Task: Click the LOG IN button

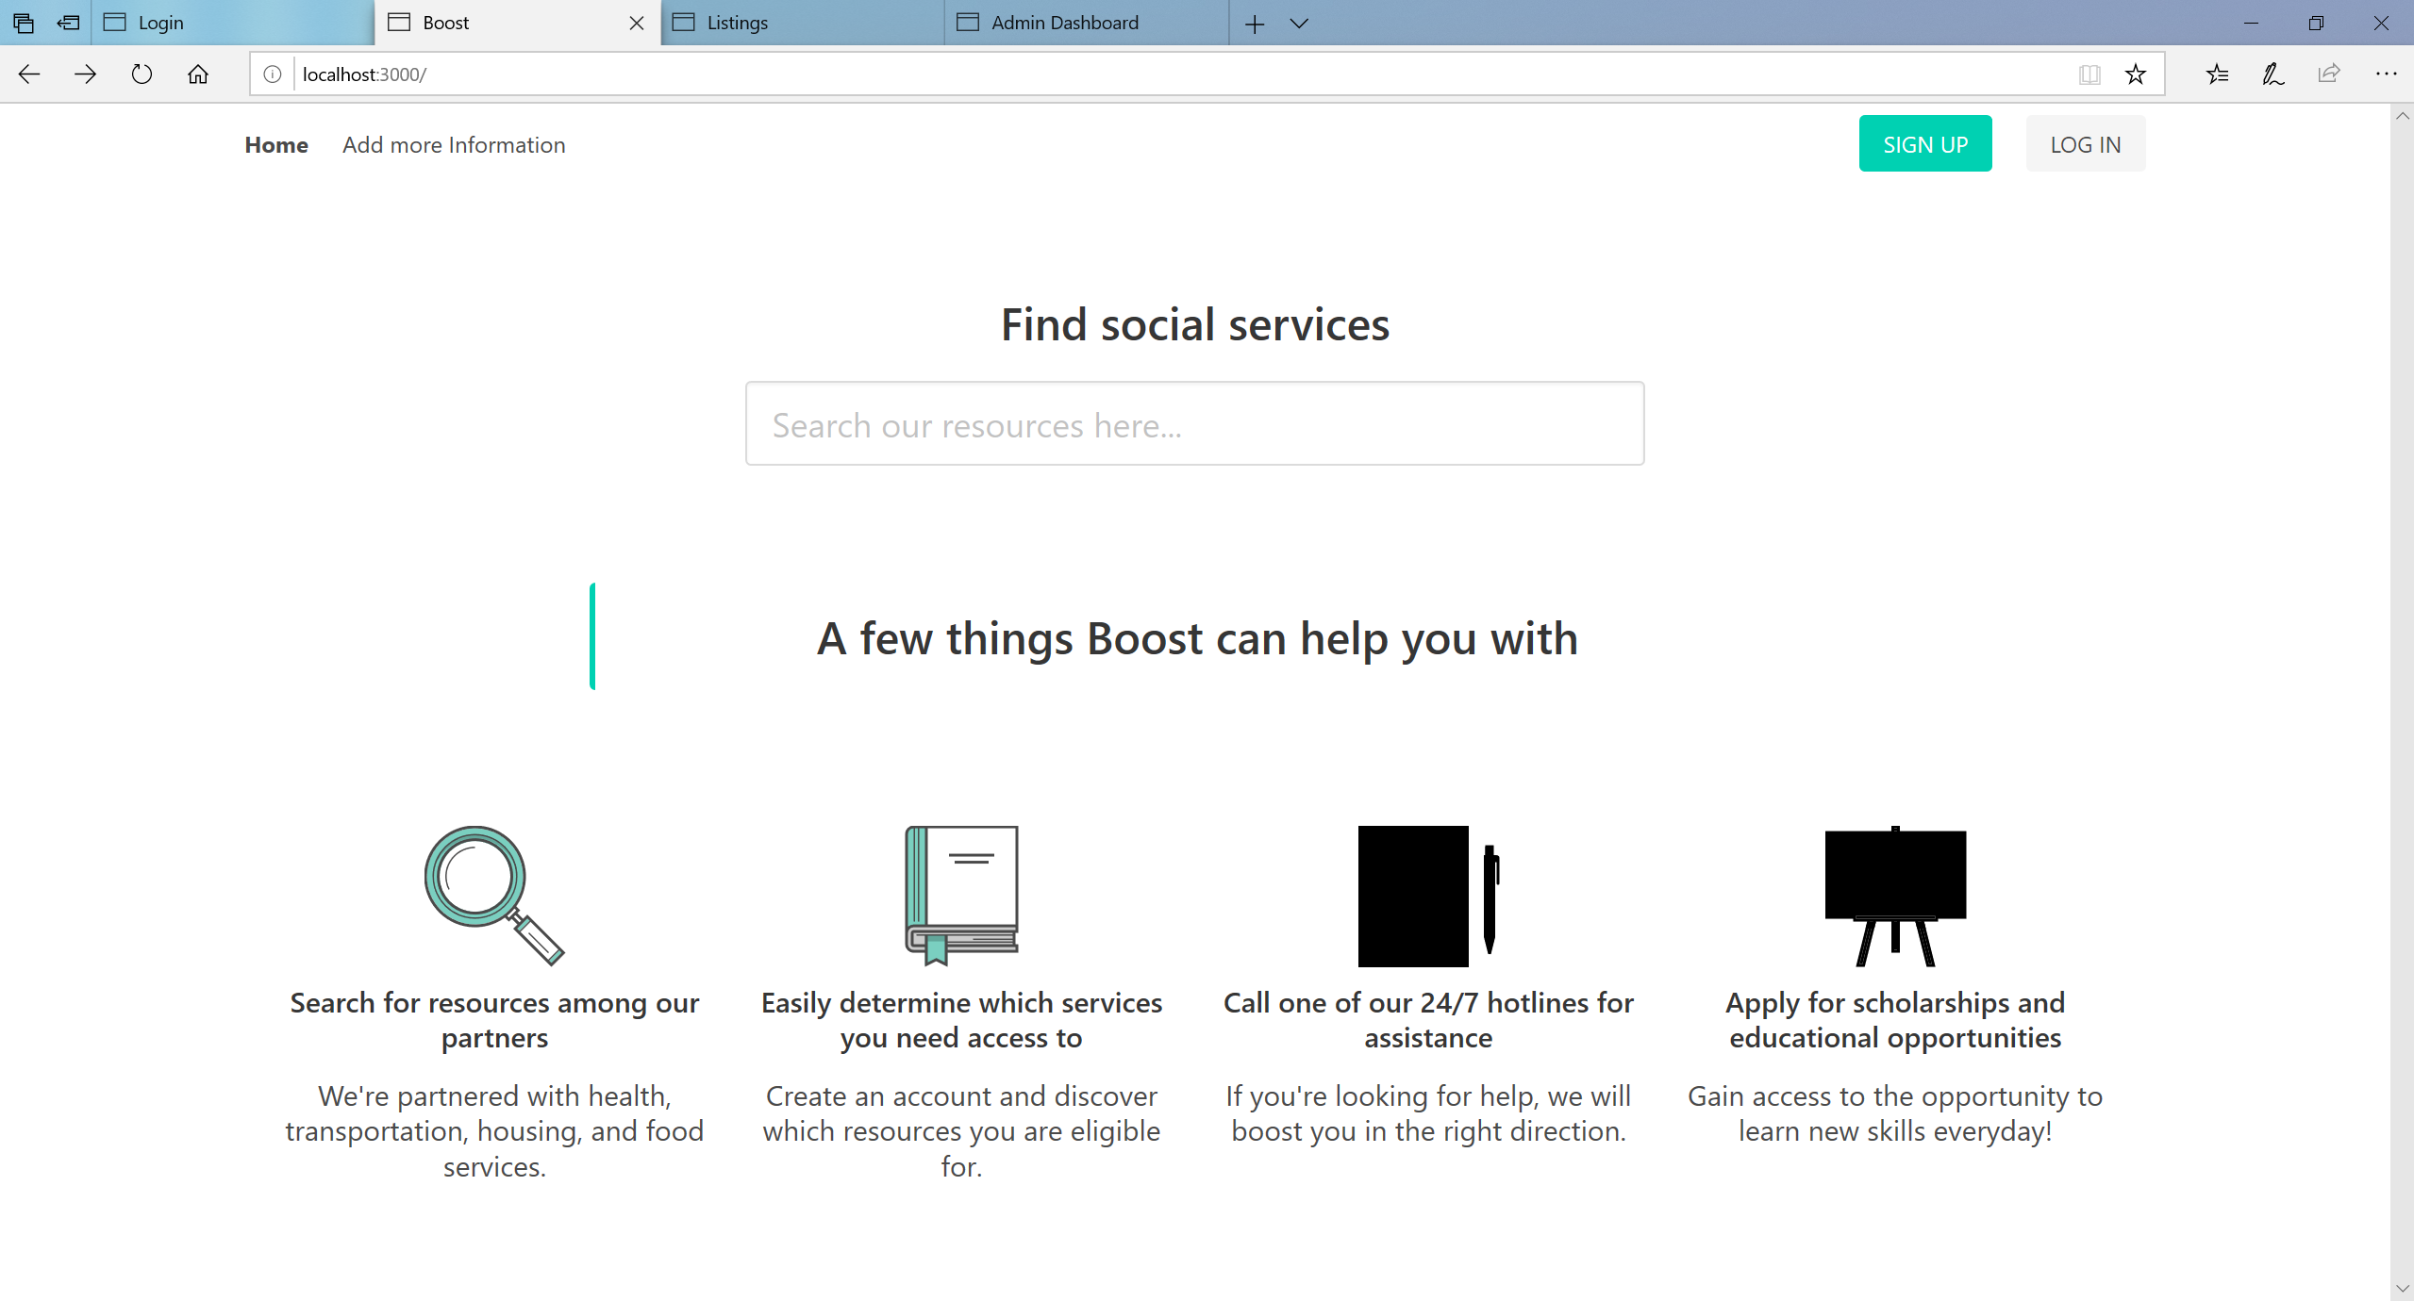Action: click(x=2085, y=144)
